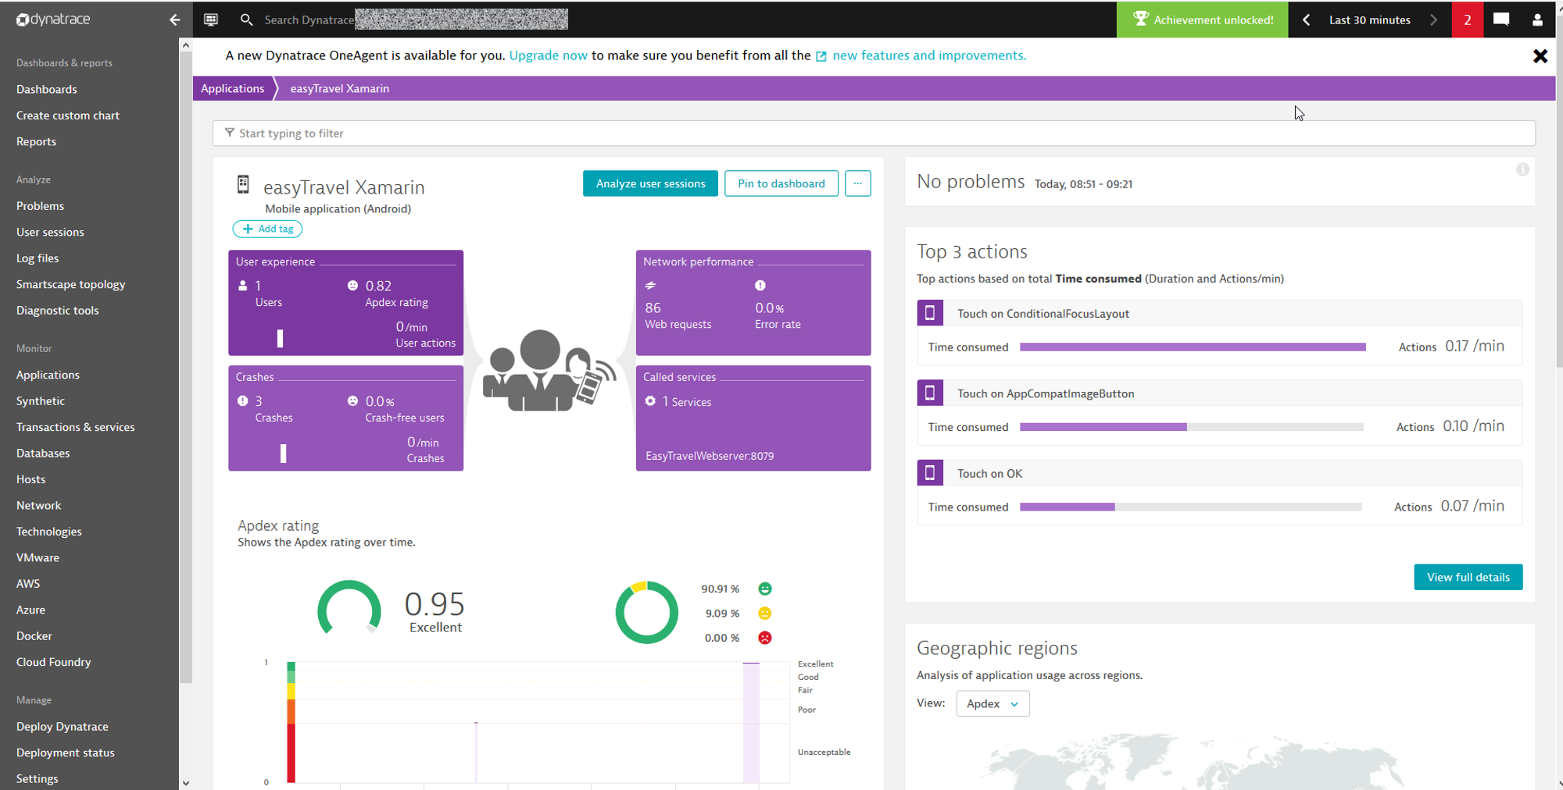Open the Achievement unlocked notification

pyautogui.click(x=1202, y=20)
